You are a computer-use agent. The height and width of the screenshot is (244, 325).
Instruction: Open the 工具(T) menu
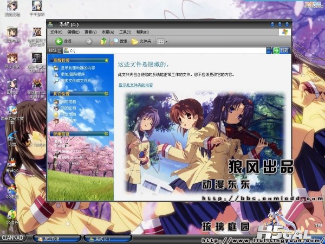125,32
